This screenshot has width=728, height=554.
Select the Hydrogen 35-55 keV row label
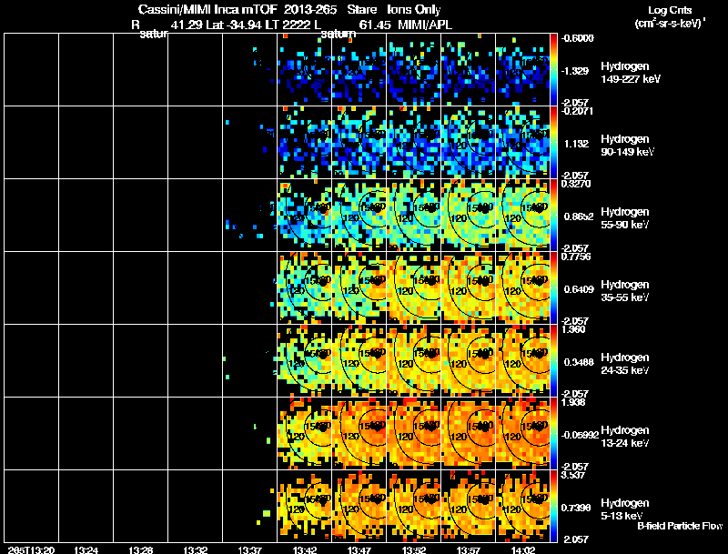(625, 291)
